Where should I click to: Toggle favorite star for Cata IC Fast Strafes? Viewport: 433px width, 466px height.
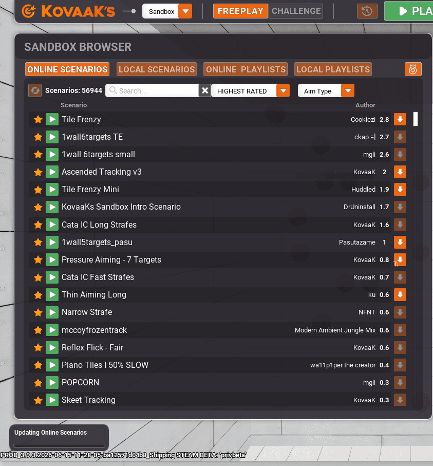(38, 277)
